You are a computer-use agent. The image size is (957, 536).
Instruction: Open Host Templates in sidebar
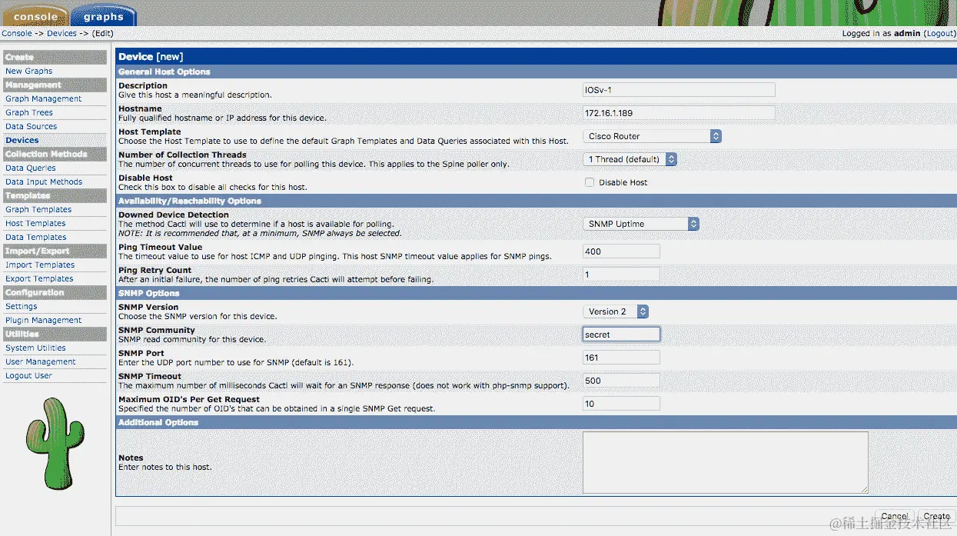tap(35, 223)
